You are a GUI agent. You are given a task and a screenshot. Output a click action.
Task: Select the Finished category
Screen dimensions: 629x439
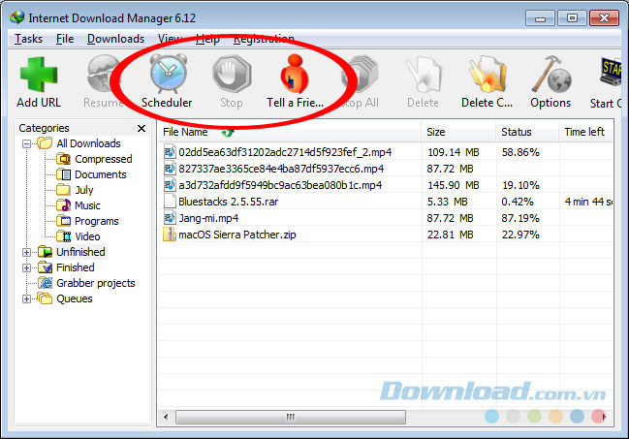pyautogui.click(x=75, y=267)
